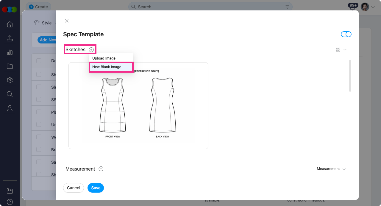Choose New Blank Image from menu
This screenshot has height=206, width=381.
pyautogui.click(x=107, y=67)
